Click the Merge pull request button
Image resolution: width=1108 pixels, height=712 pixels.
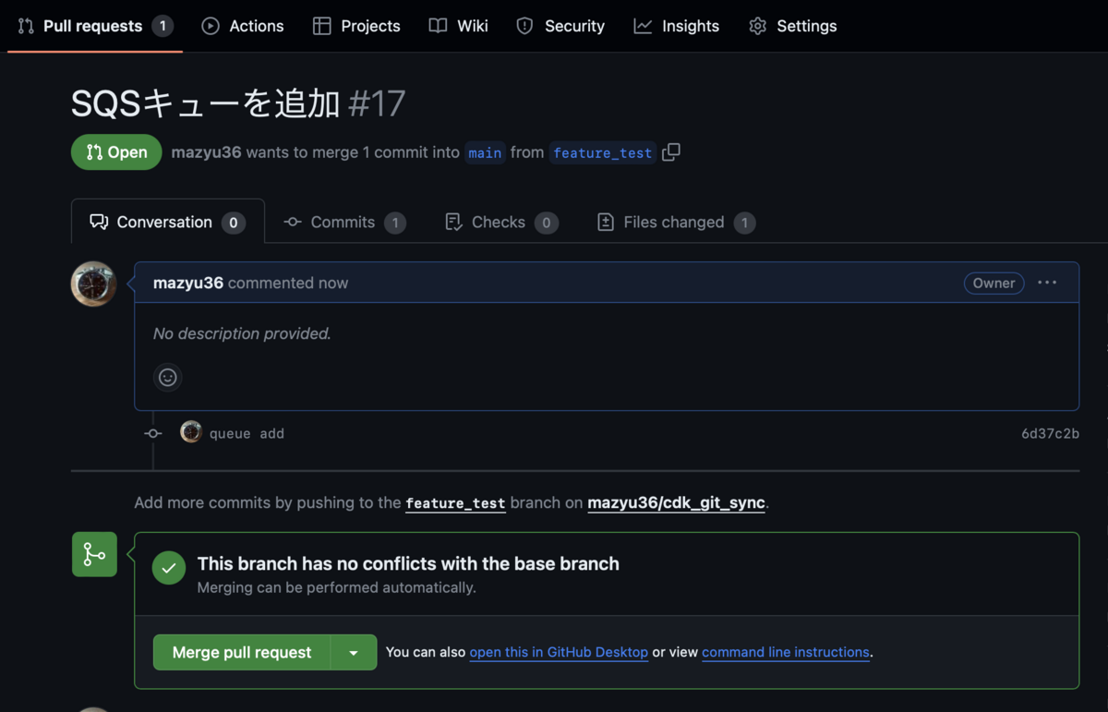[240, 652]
